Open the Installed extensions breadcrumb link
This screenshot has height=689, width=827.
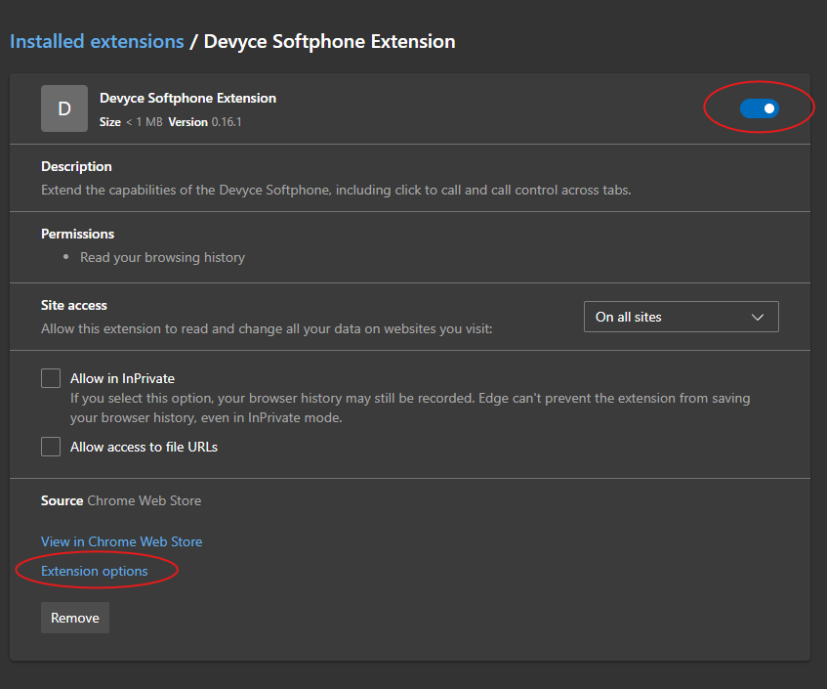click(97, 41)
